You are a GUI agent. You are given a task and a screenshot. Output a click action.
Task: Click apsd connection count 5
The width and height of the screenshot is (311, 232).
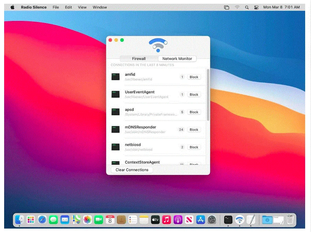[182, 112]
